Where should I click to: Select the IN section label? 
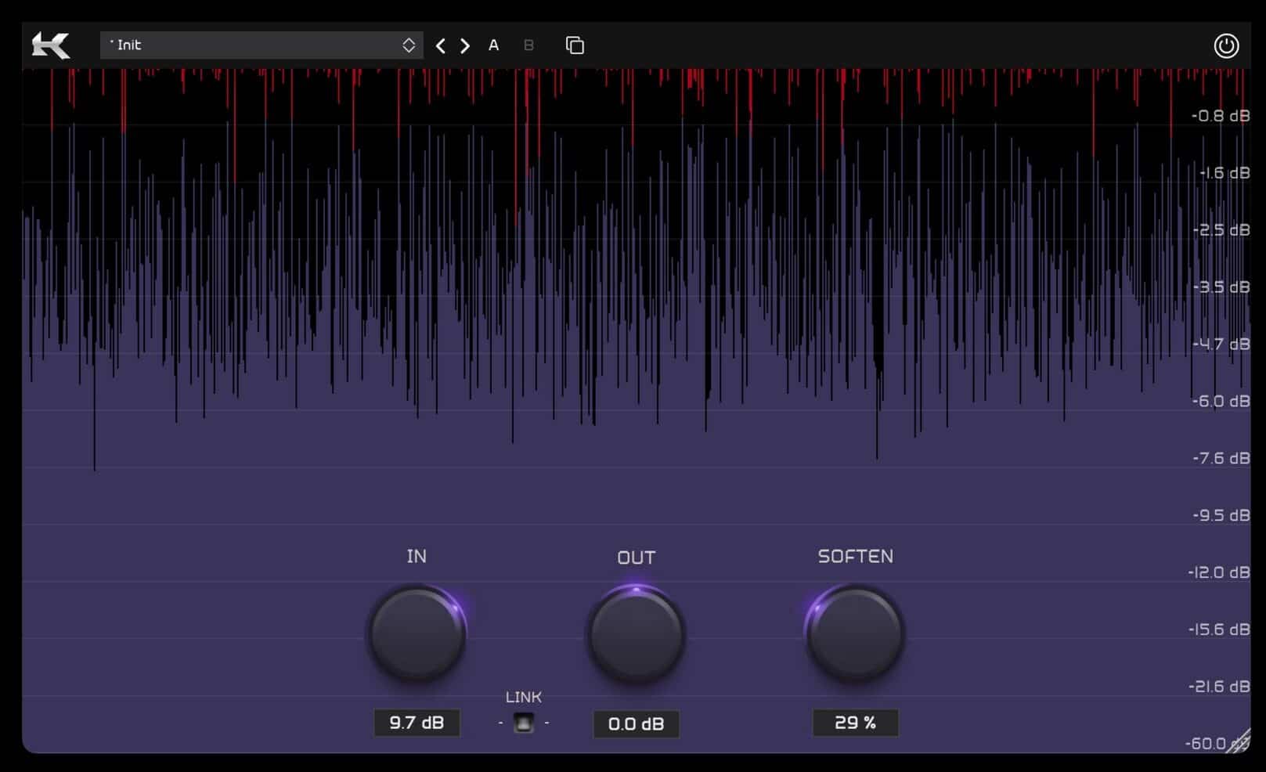[417, 556]
